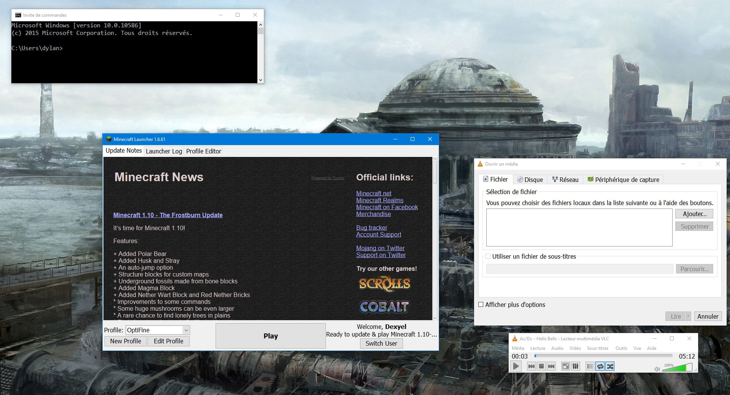Open the Update Notes tab
The width and height of the screenshot is (730, 395).
tap(124, 150)
